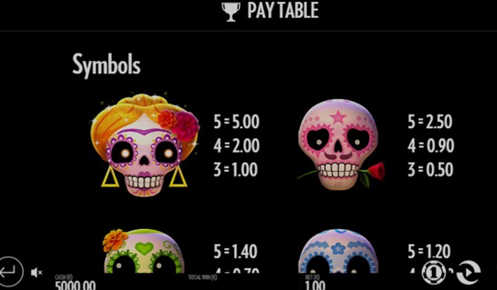Screen dimensions: 497x290
Task: Select the green skull with heart symbol
Action: tap(144, 251)
